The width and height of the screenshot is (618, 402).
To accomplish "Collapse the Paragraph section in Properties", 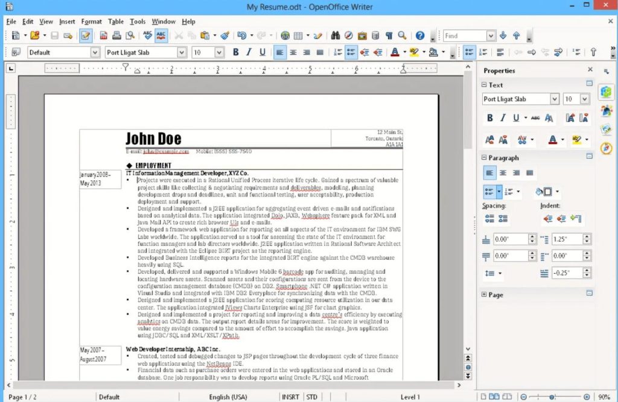I will coord(484,157).
